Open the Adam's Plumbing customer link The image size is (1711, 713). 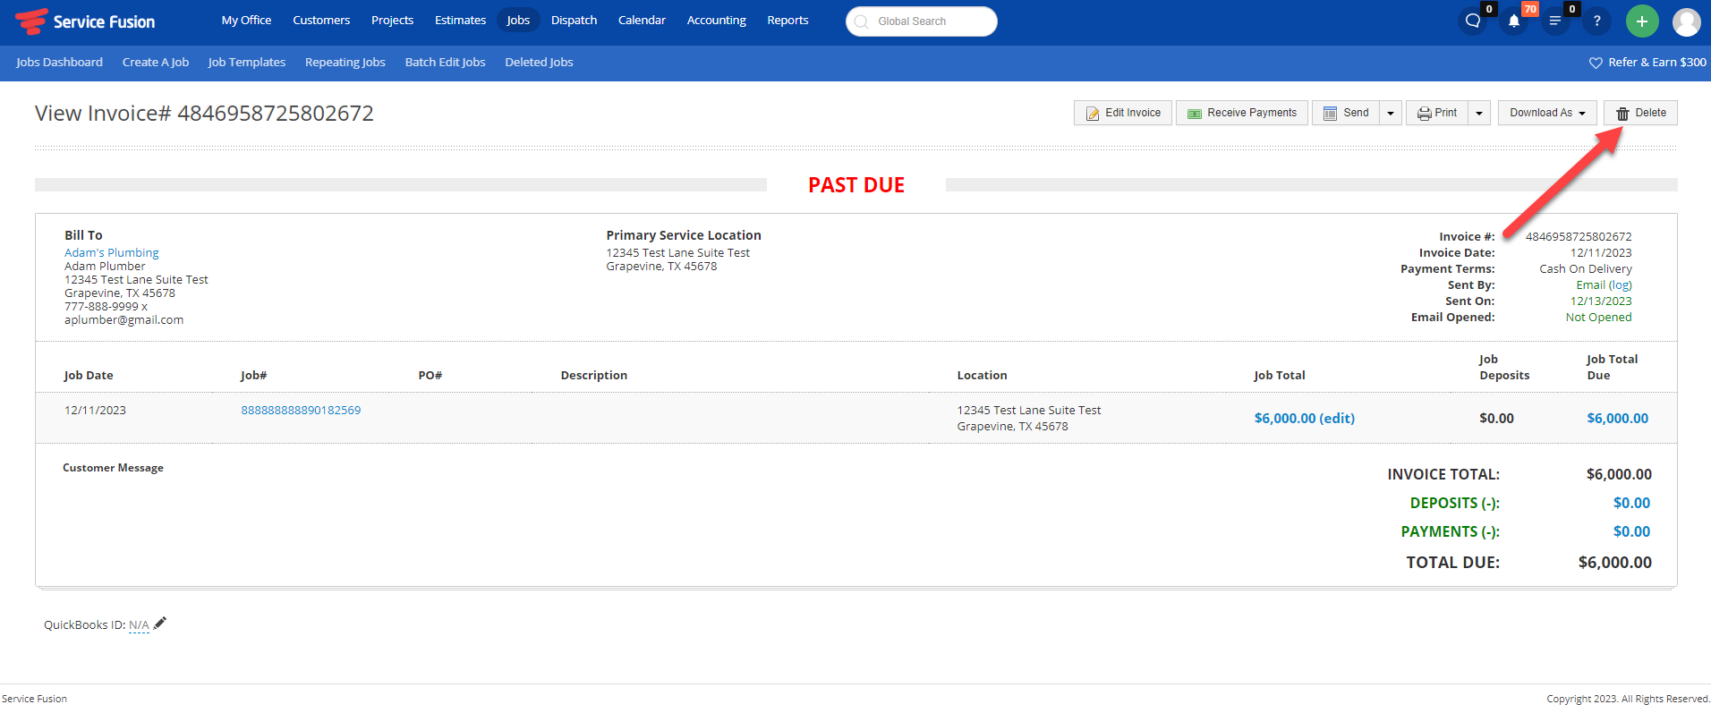pyautogui.click(x=112, y=253)
